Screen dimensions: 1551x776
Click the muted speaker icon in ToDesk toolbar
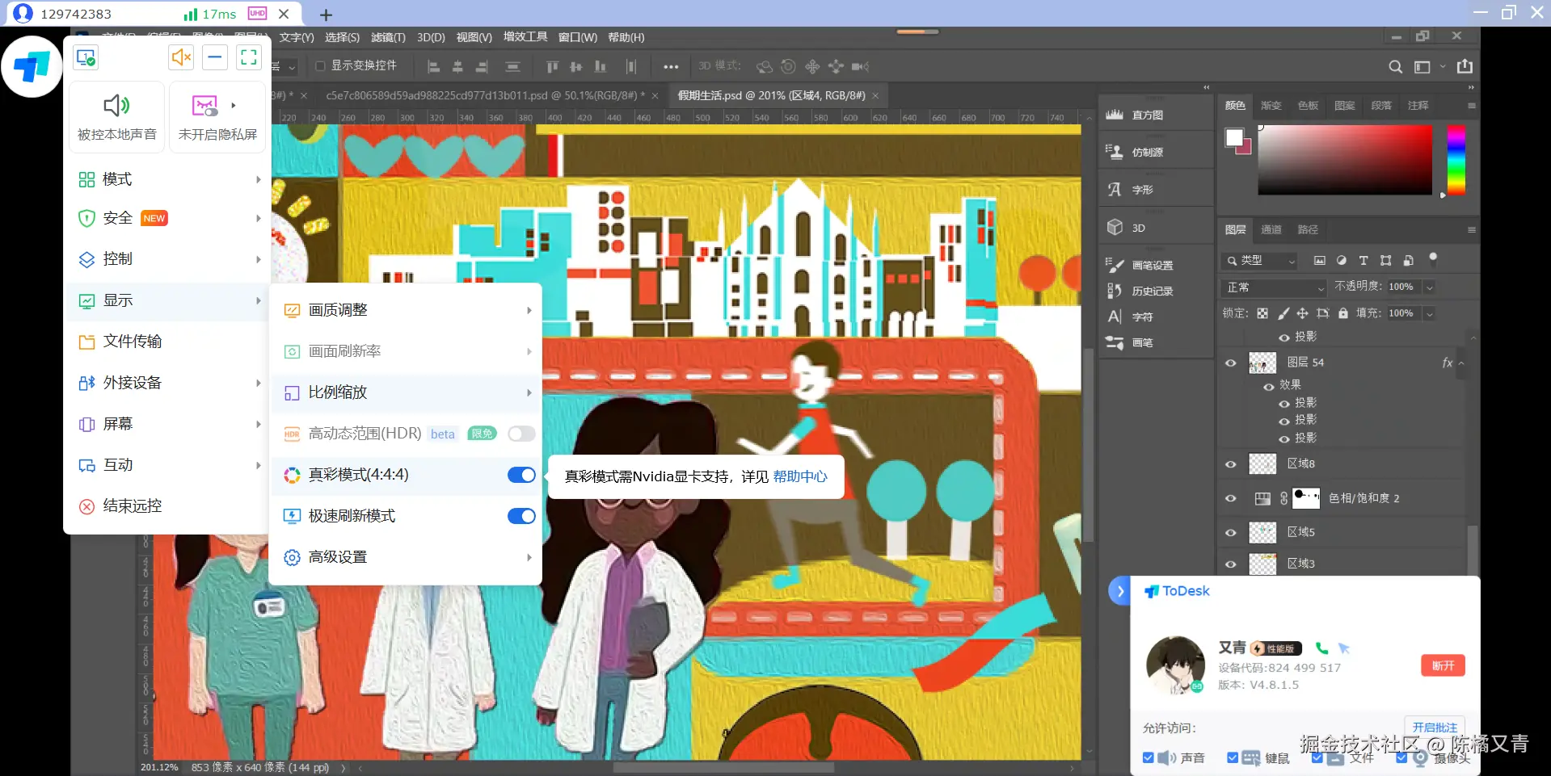pyautogui.click(x=181, y=57)
